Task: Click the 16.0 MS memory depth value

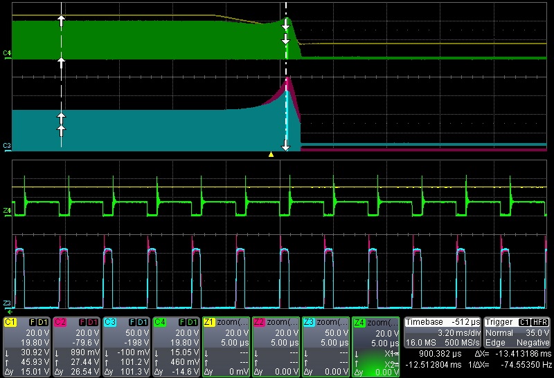Action: [x=421, y=342]
